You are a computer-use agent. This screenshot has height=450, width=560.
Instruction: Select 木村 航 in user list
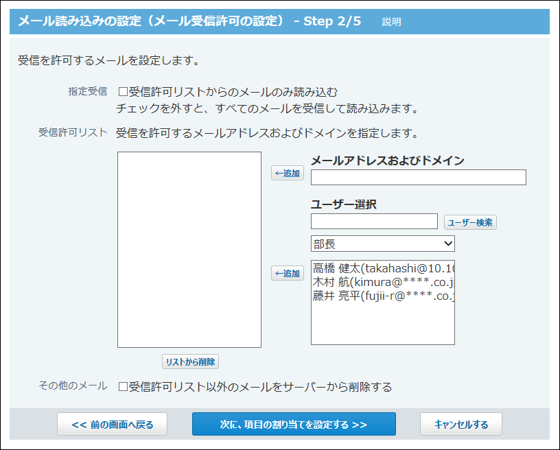point(383,282)
